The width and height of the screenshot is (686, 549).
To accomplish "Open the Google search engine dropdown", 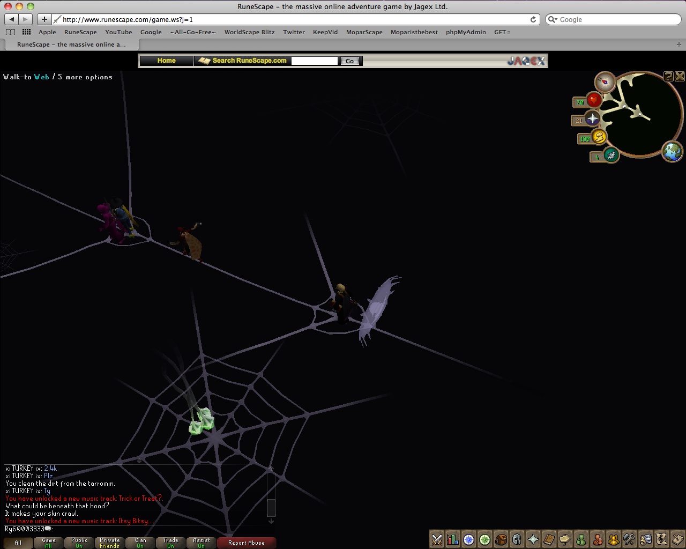I will pyautogui.click(x=553, y=19).
